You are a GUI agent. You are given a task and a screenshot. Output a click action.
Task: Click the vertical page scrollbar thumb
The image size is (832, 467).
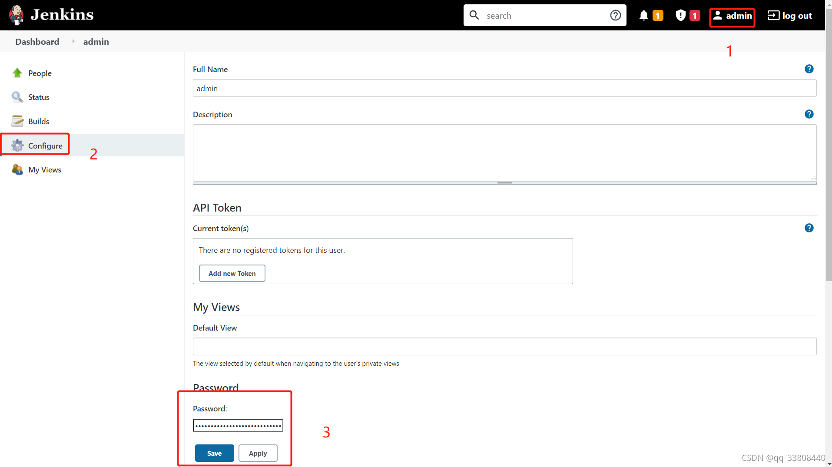[829, 146]
